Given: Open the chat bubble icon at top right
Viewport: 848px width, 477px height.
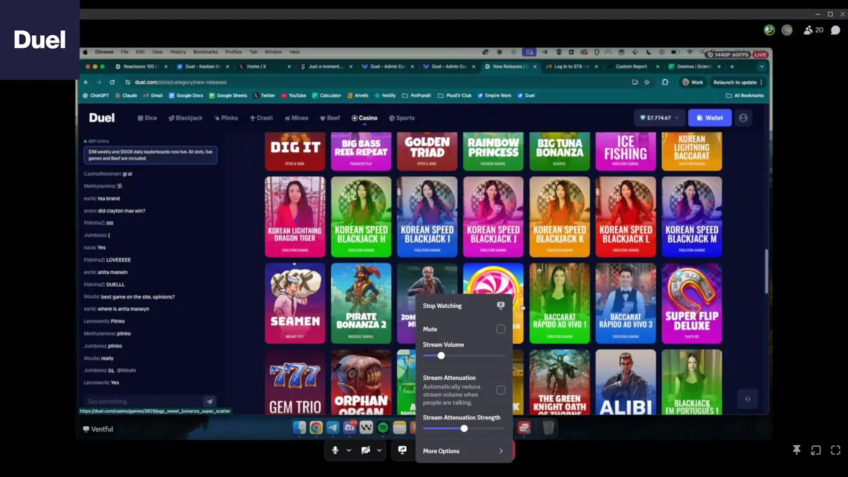Looking at the screenshot, I should click(835, 30).
